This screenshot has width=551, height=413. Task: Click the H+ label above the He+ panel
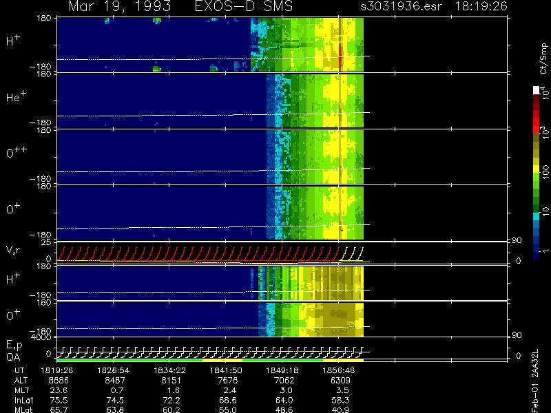coord(13,41)
